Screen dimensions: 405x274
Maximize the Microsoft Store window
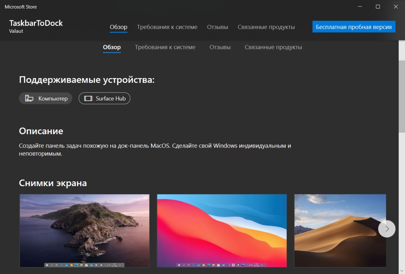click(x=378, y=7)
